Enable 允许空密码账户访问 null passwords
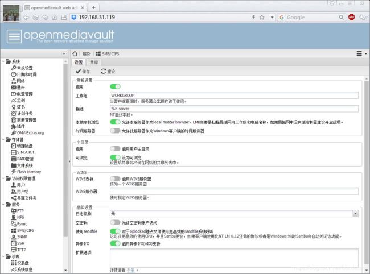The height and width of the screenshot is (274, 370). pyautogui.click(x=115, y=222)
